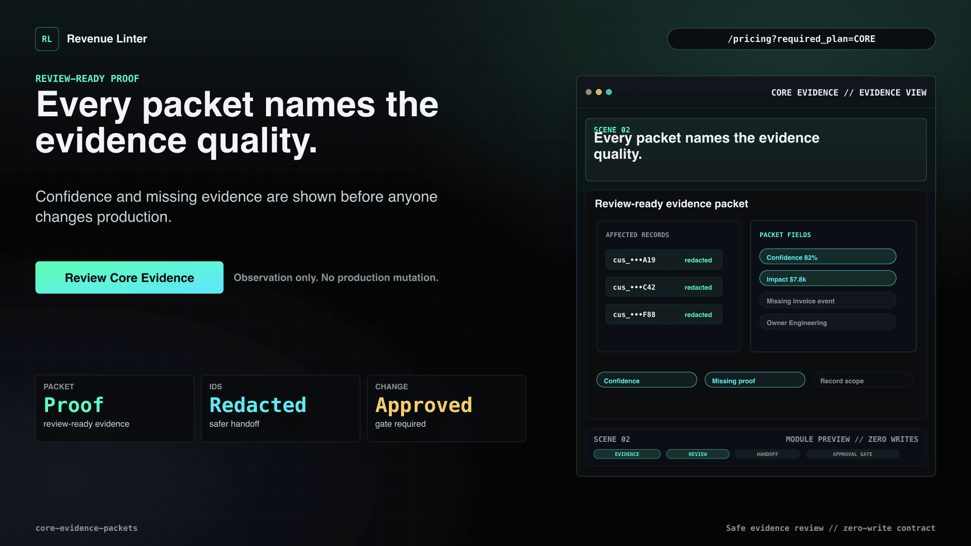
Task: Toggle the Impact $7.8k field pill
Action: (827, 279)
